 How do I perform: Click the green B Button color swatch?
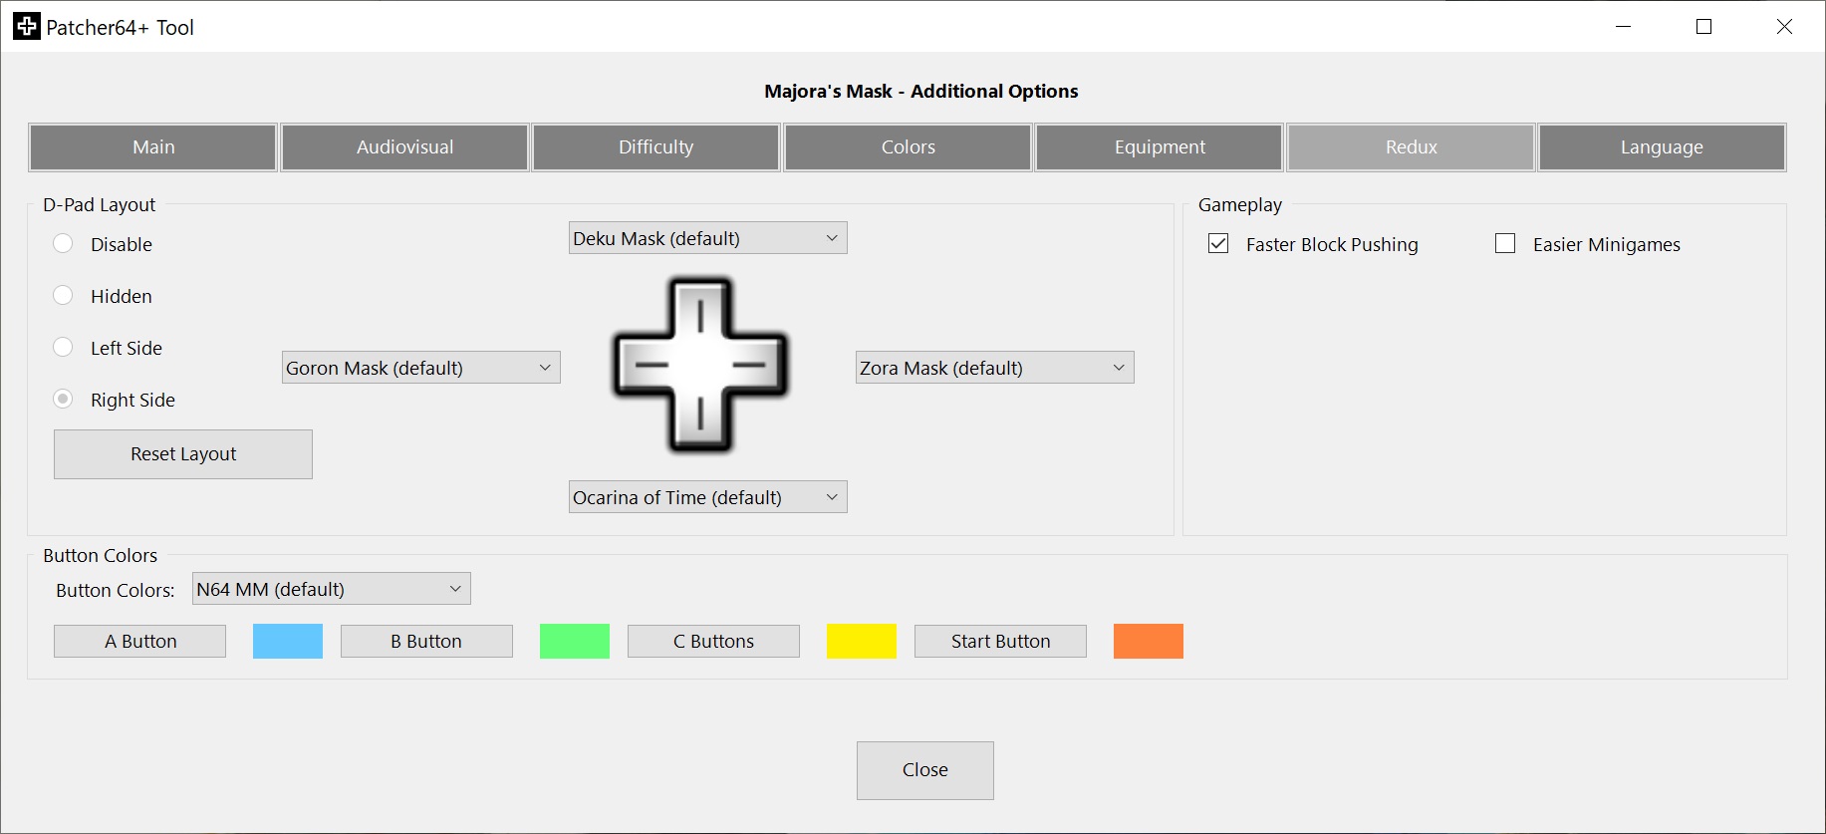[x=575, y=642]
